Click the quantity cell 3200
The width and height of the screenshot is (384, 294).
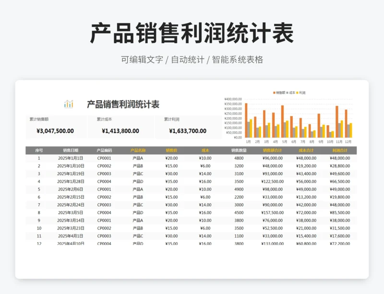239,166
